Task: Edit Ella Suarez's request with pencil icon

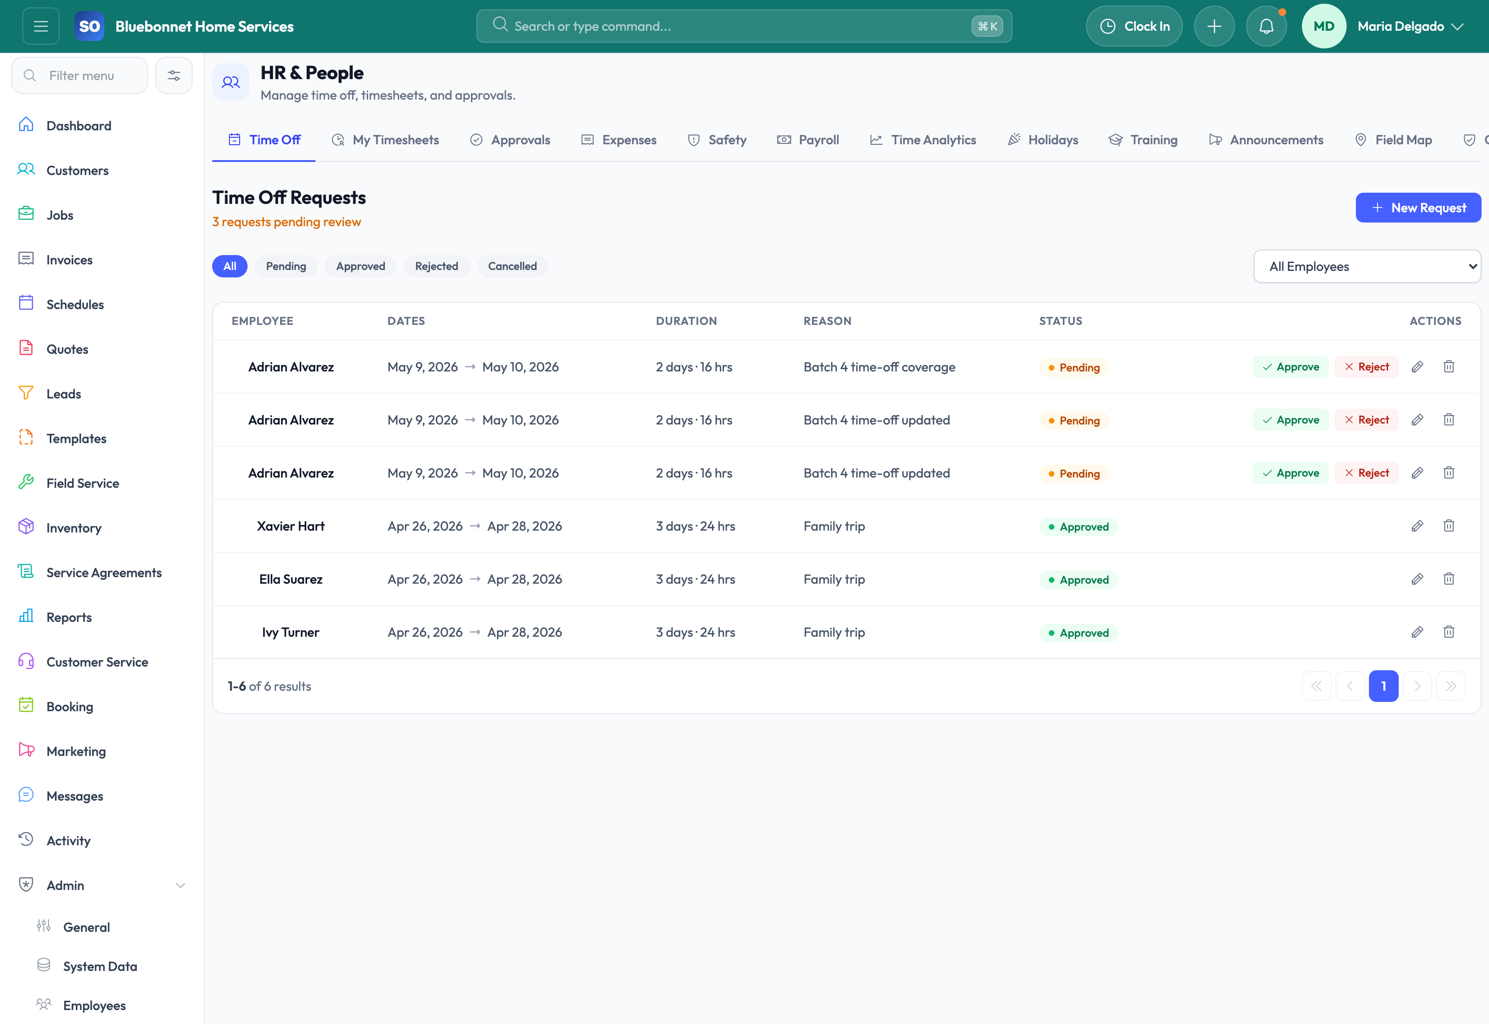Action: tap(1417, 579)
